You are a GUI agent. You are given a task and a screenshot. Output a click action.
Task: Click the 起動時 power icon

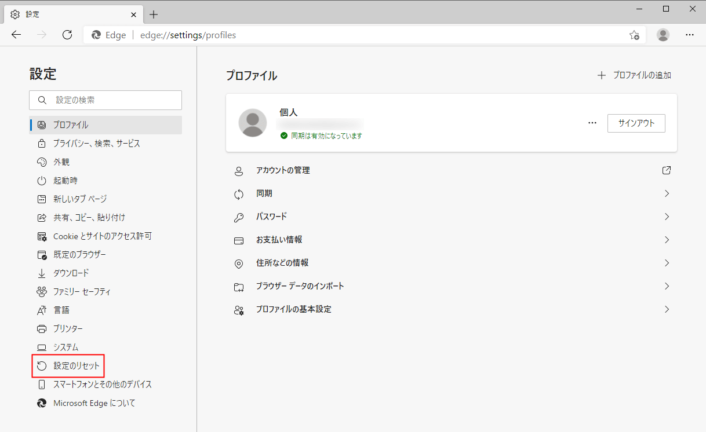coord(42,181)
